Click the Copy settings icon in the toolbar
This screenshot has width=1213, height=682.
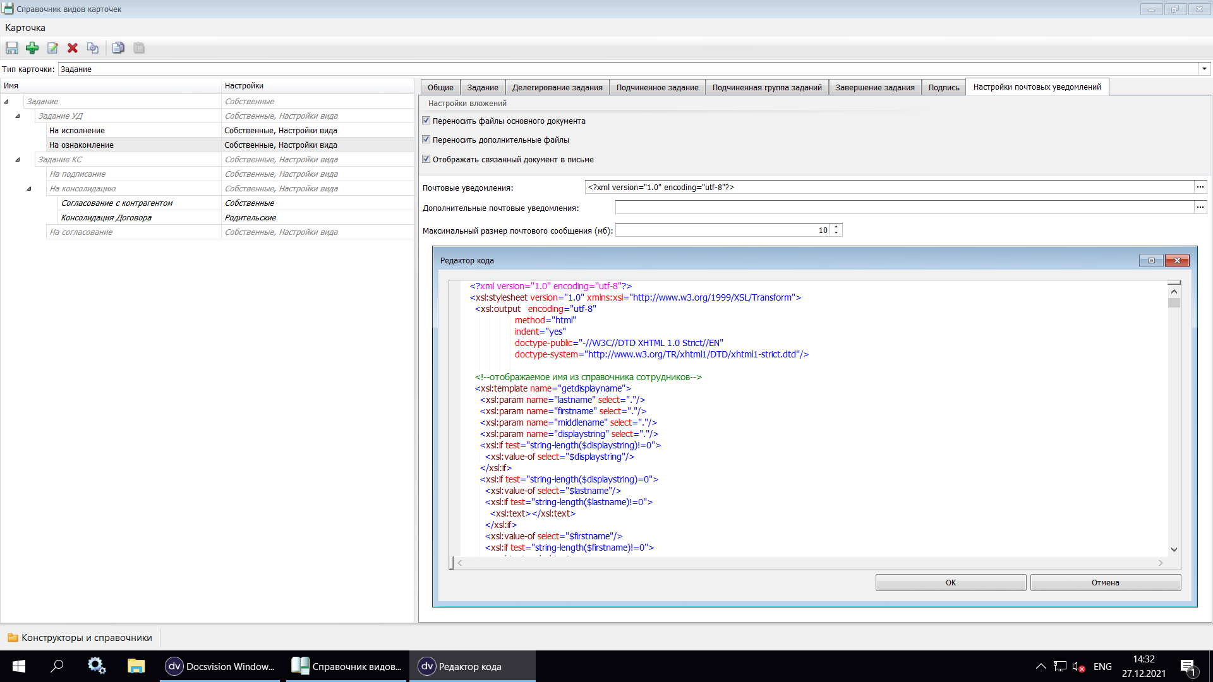[x=118, y=48]
